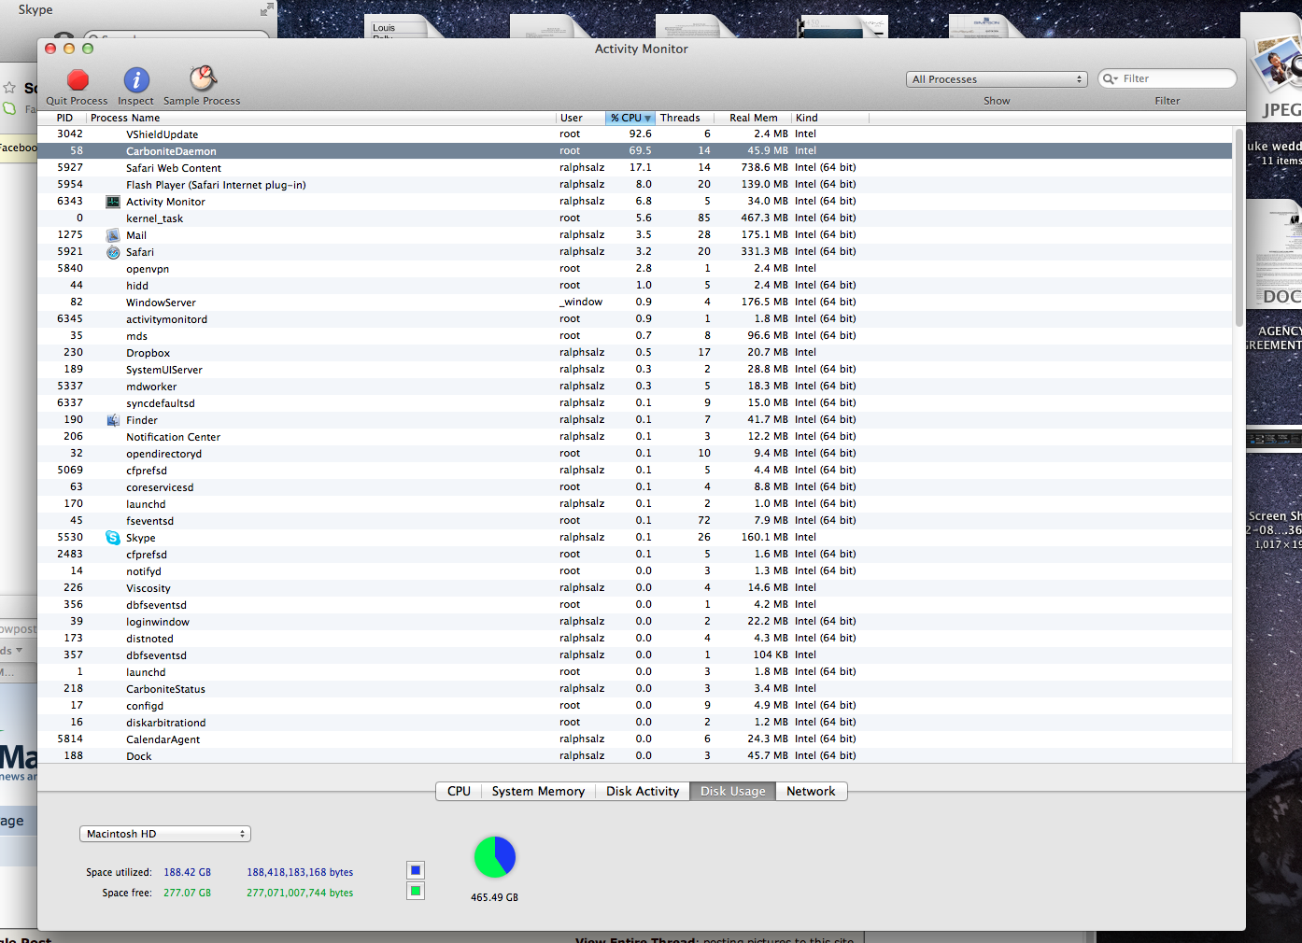
Task: Select the distnoted process row
Action: point(635,639)
